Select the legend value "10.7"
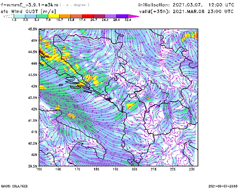This screenshot has height=188, width=244. pos(59,20)
